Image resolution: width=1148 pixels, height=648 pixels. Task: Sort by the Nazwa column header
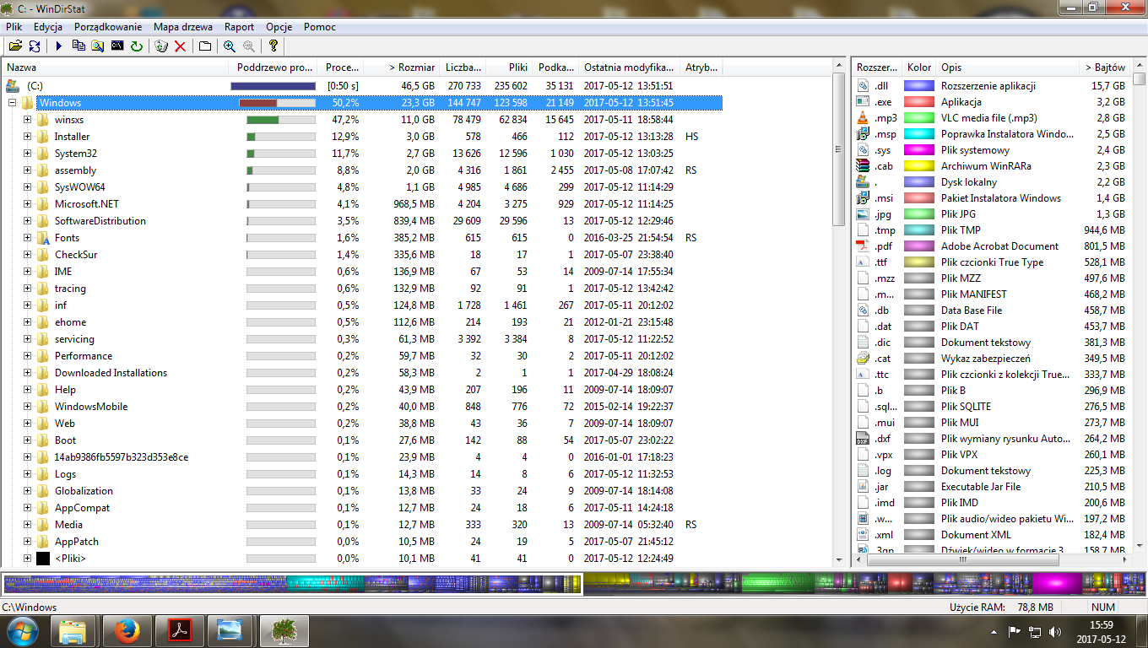(x=115, y=67)
